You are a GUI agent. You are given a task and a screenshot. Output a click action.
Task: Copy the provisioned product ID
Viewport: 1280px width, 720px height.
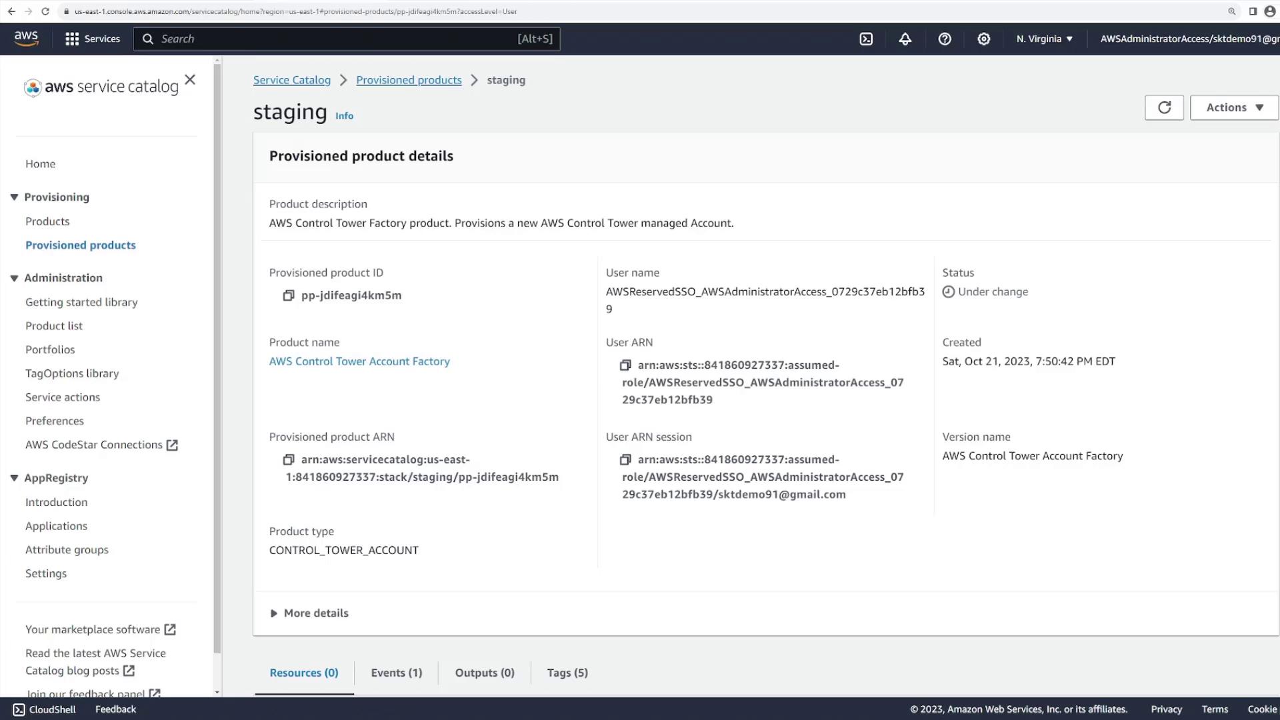point(288,295)
